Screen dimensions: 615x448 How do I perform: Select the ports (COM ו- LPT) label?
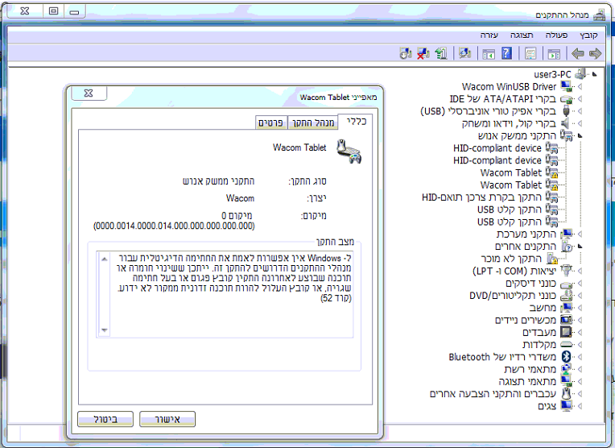click(514, 271)
